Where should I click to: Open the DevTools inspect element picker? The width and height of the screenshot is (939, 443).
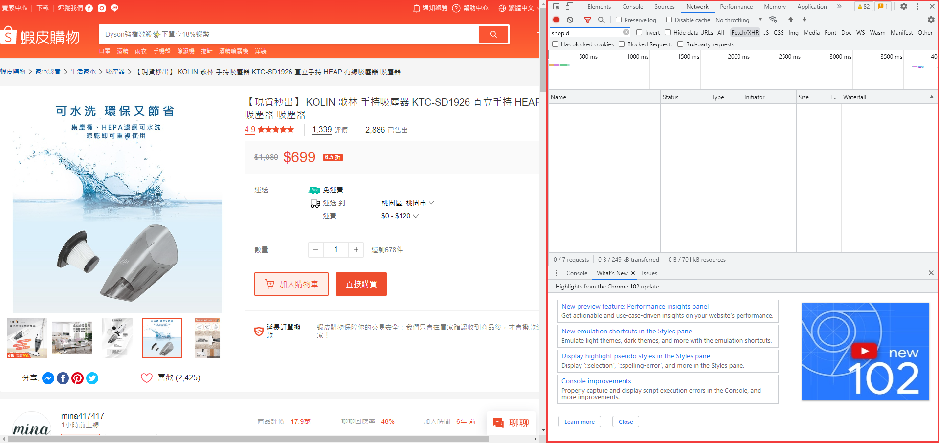[x=557, y=7]
